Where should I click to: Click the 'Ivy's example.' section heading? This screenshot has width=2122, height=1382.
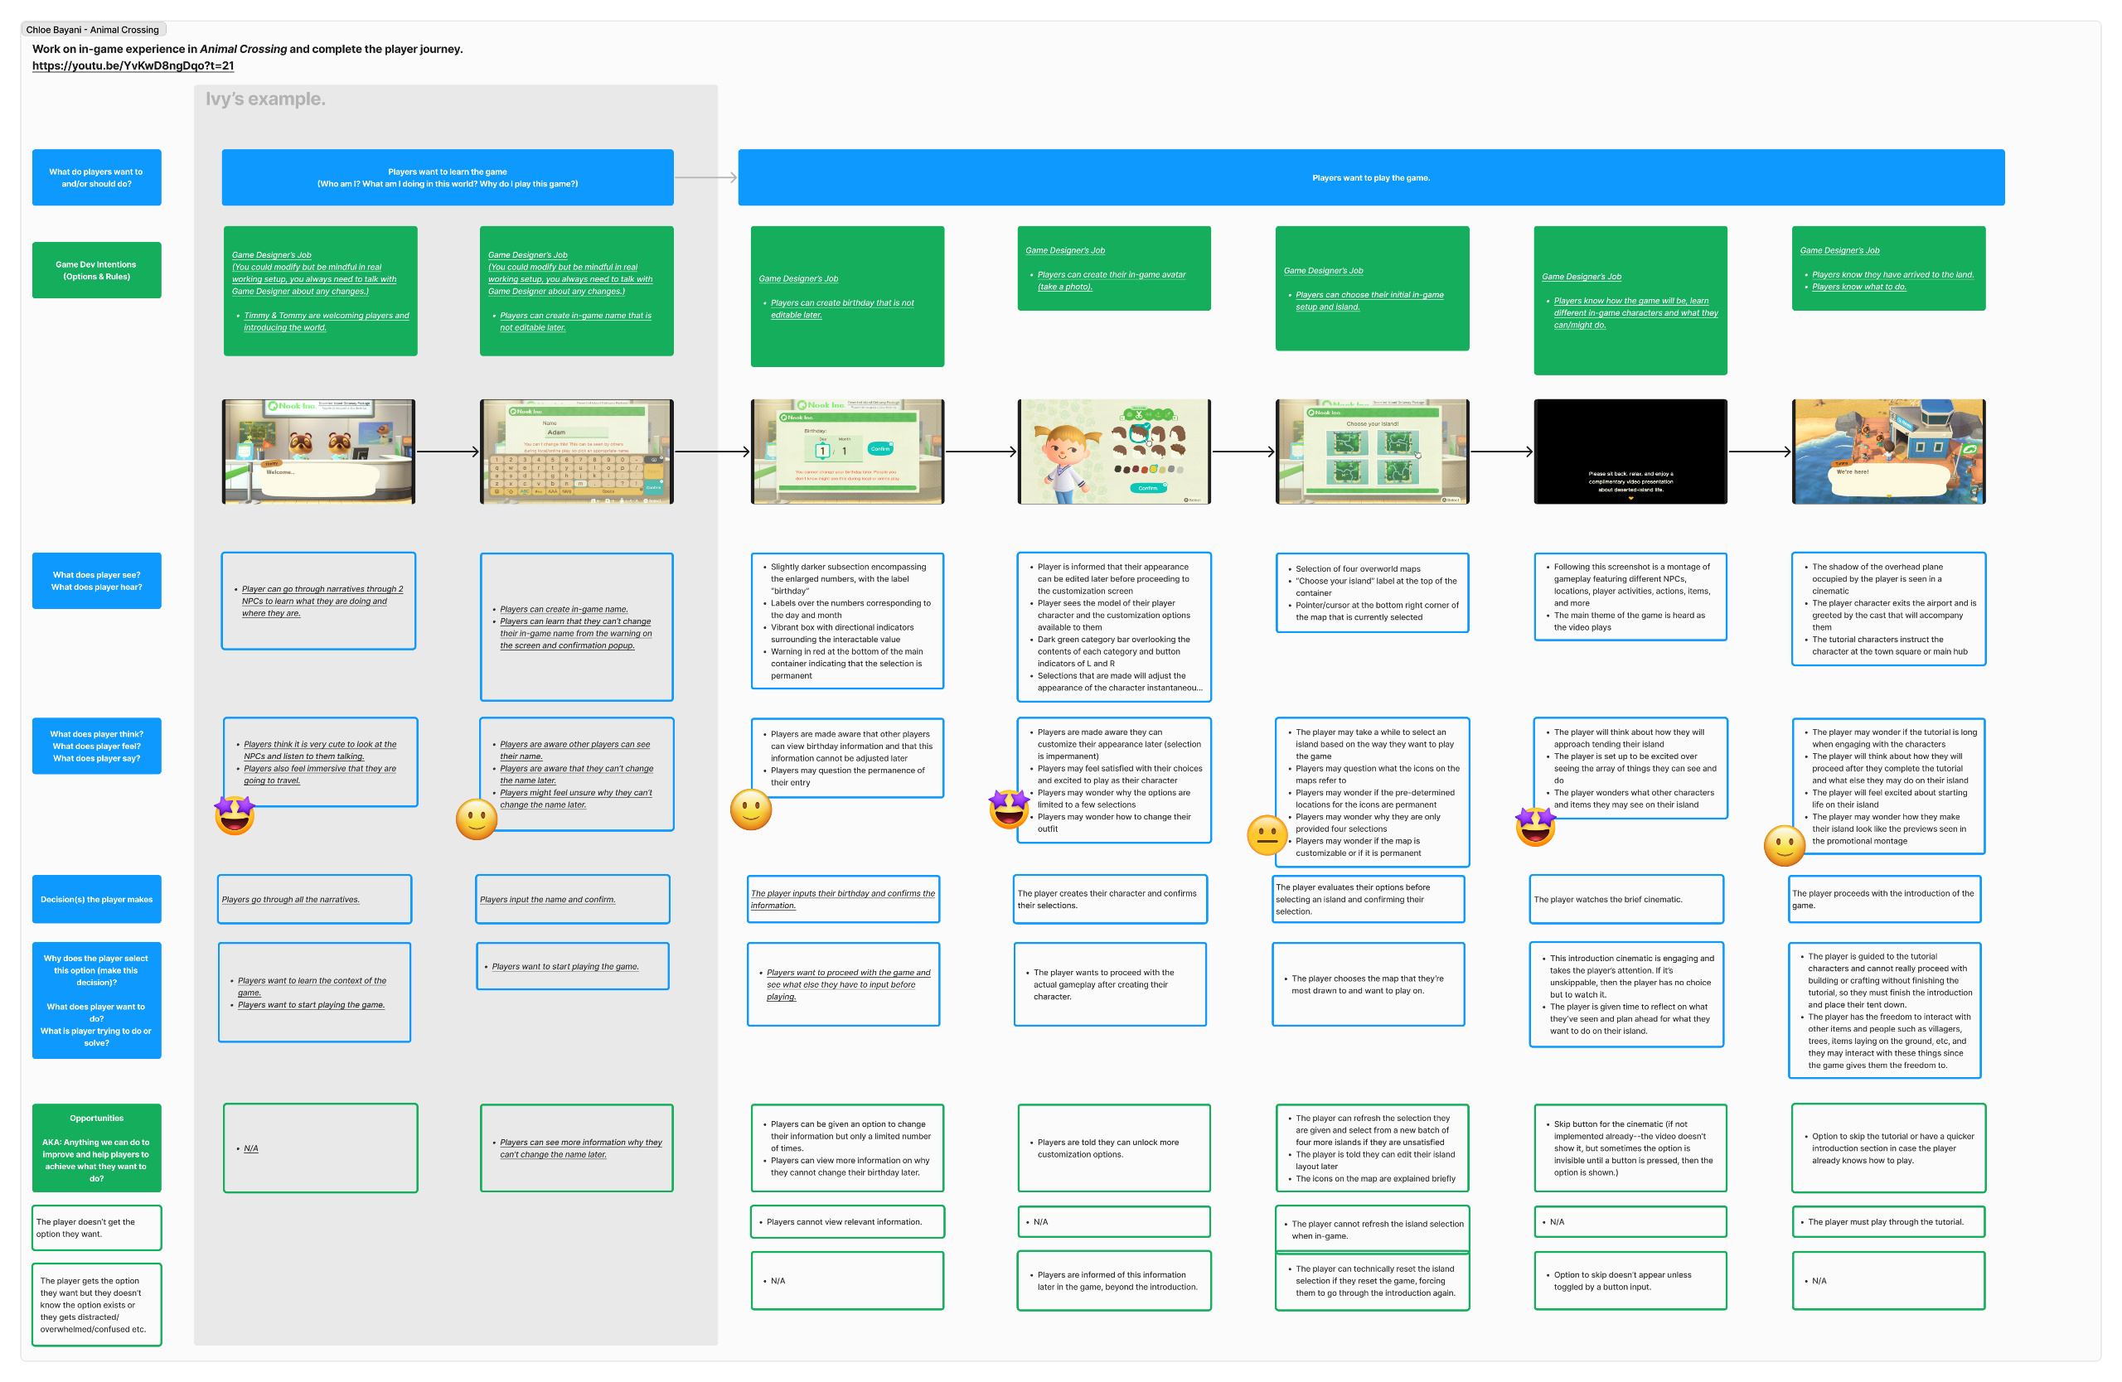click(x=264, y=99)
